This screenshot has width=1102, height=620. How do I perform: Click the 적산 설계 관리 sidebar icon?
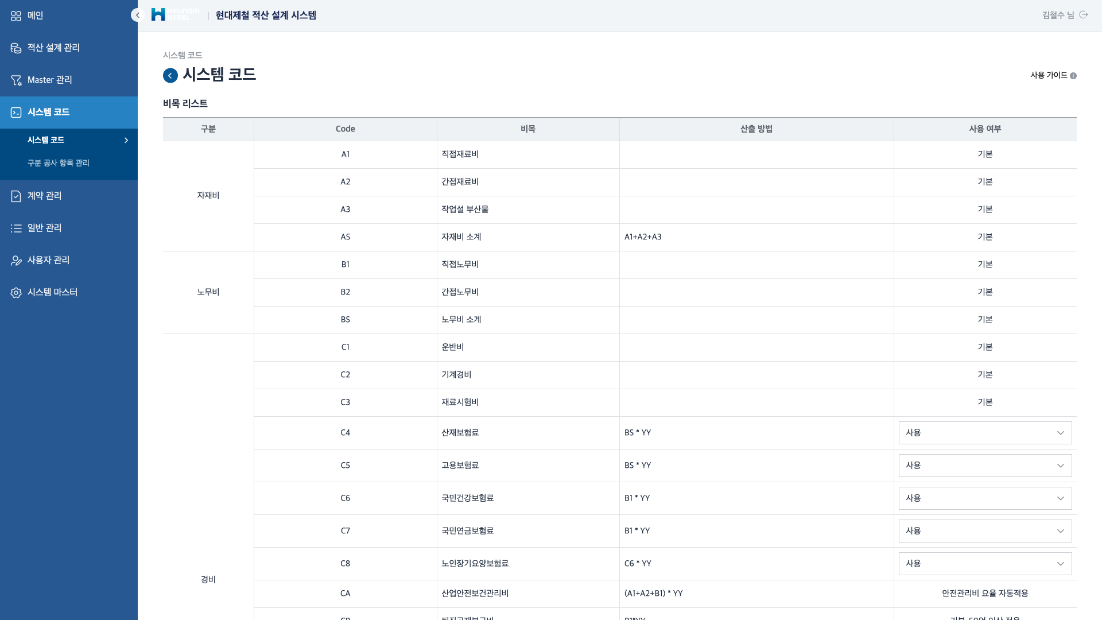click(16, 48)
